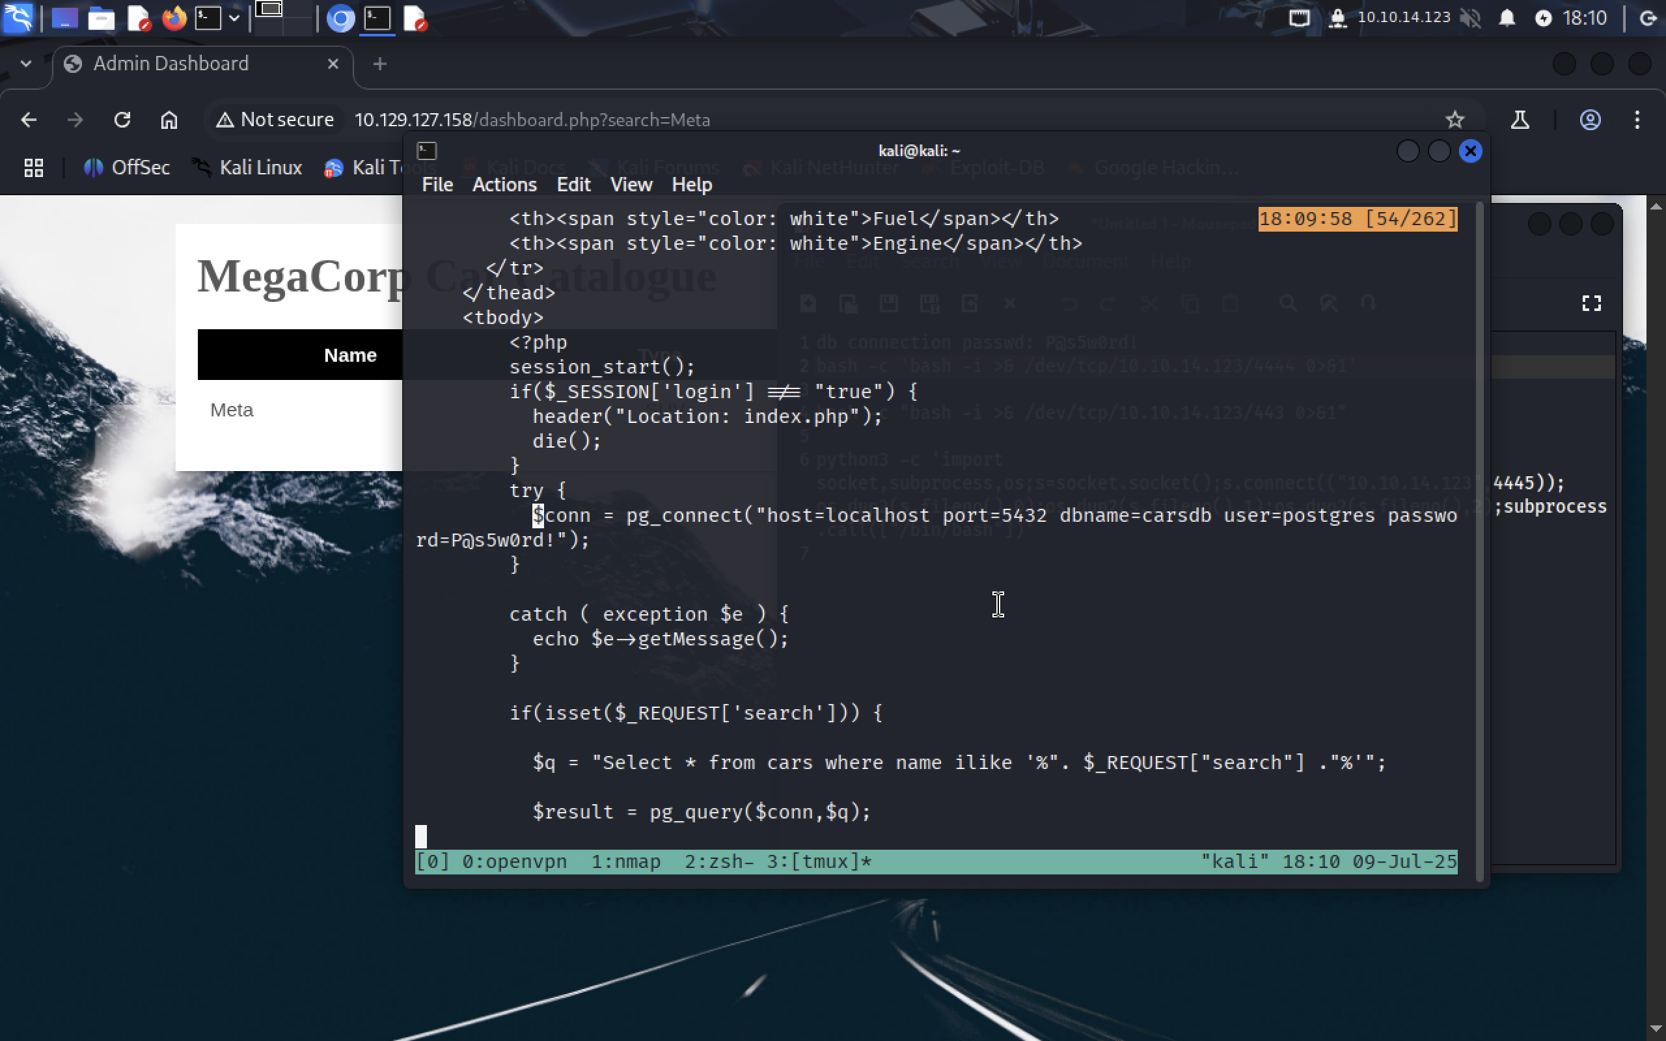Open the Kali applications menu
The height and width of the screenshot is (1041, 1666).
point(18,18)
